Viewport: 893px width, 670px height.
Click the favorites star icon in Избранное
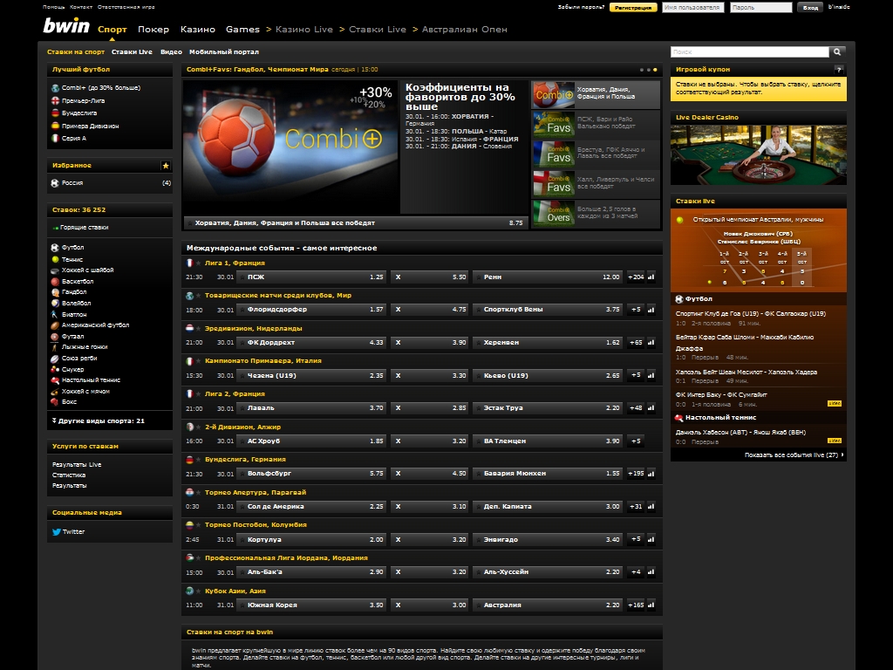(x=166, y=165)
